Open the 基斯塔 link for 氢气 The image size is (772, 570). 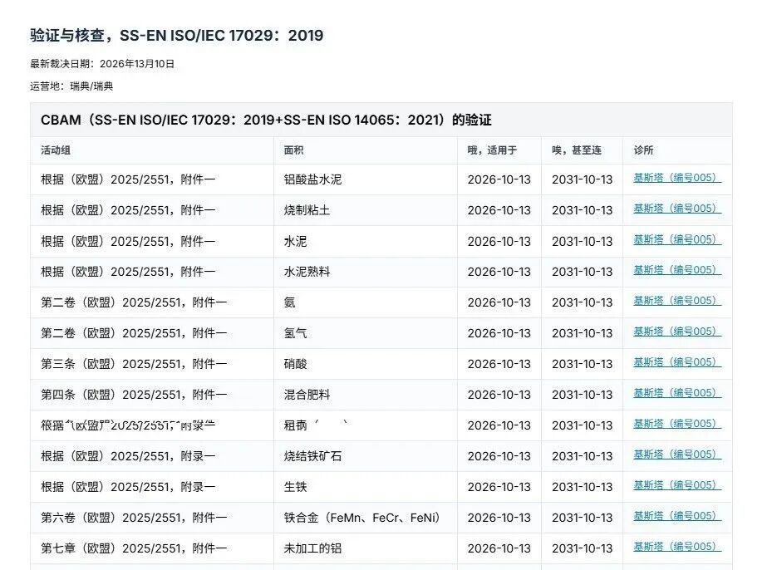(677, 332)
